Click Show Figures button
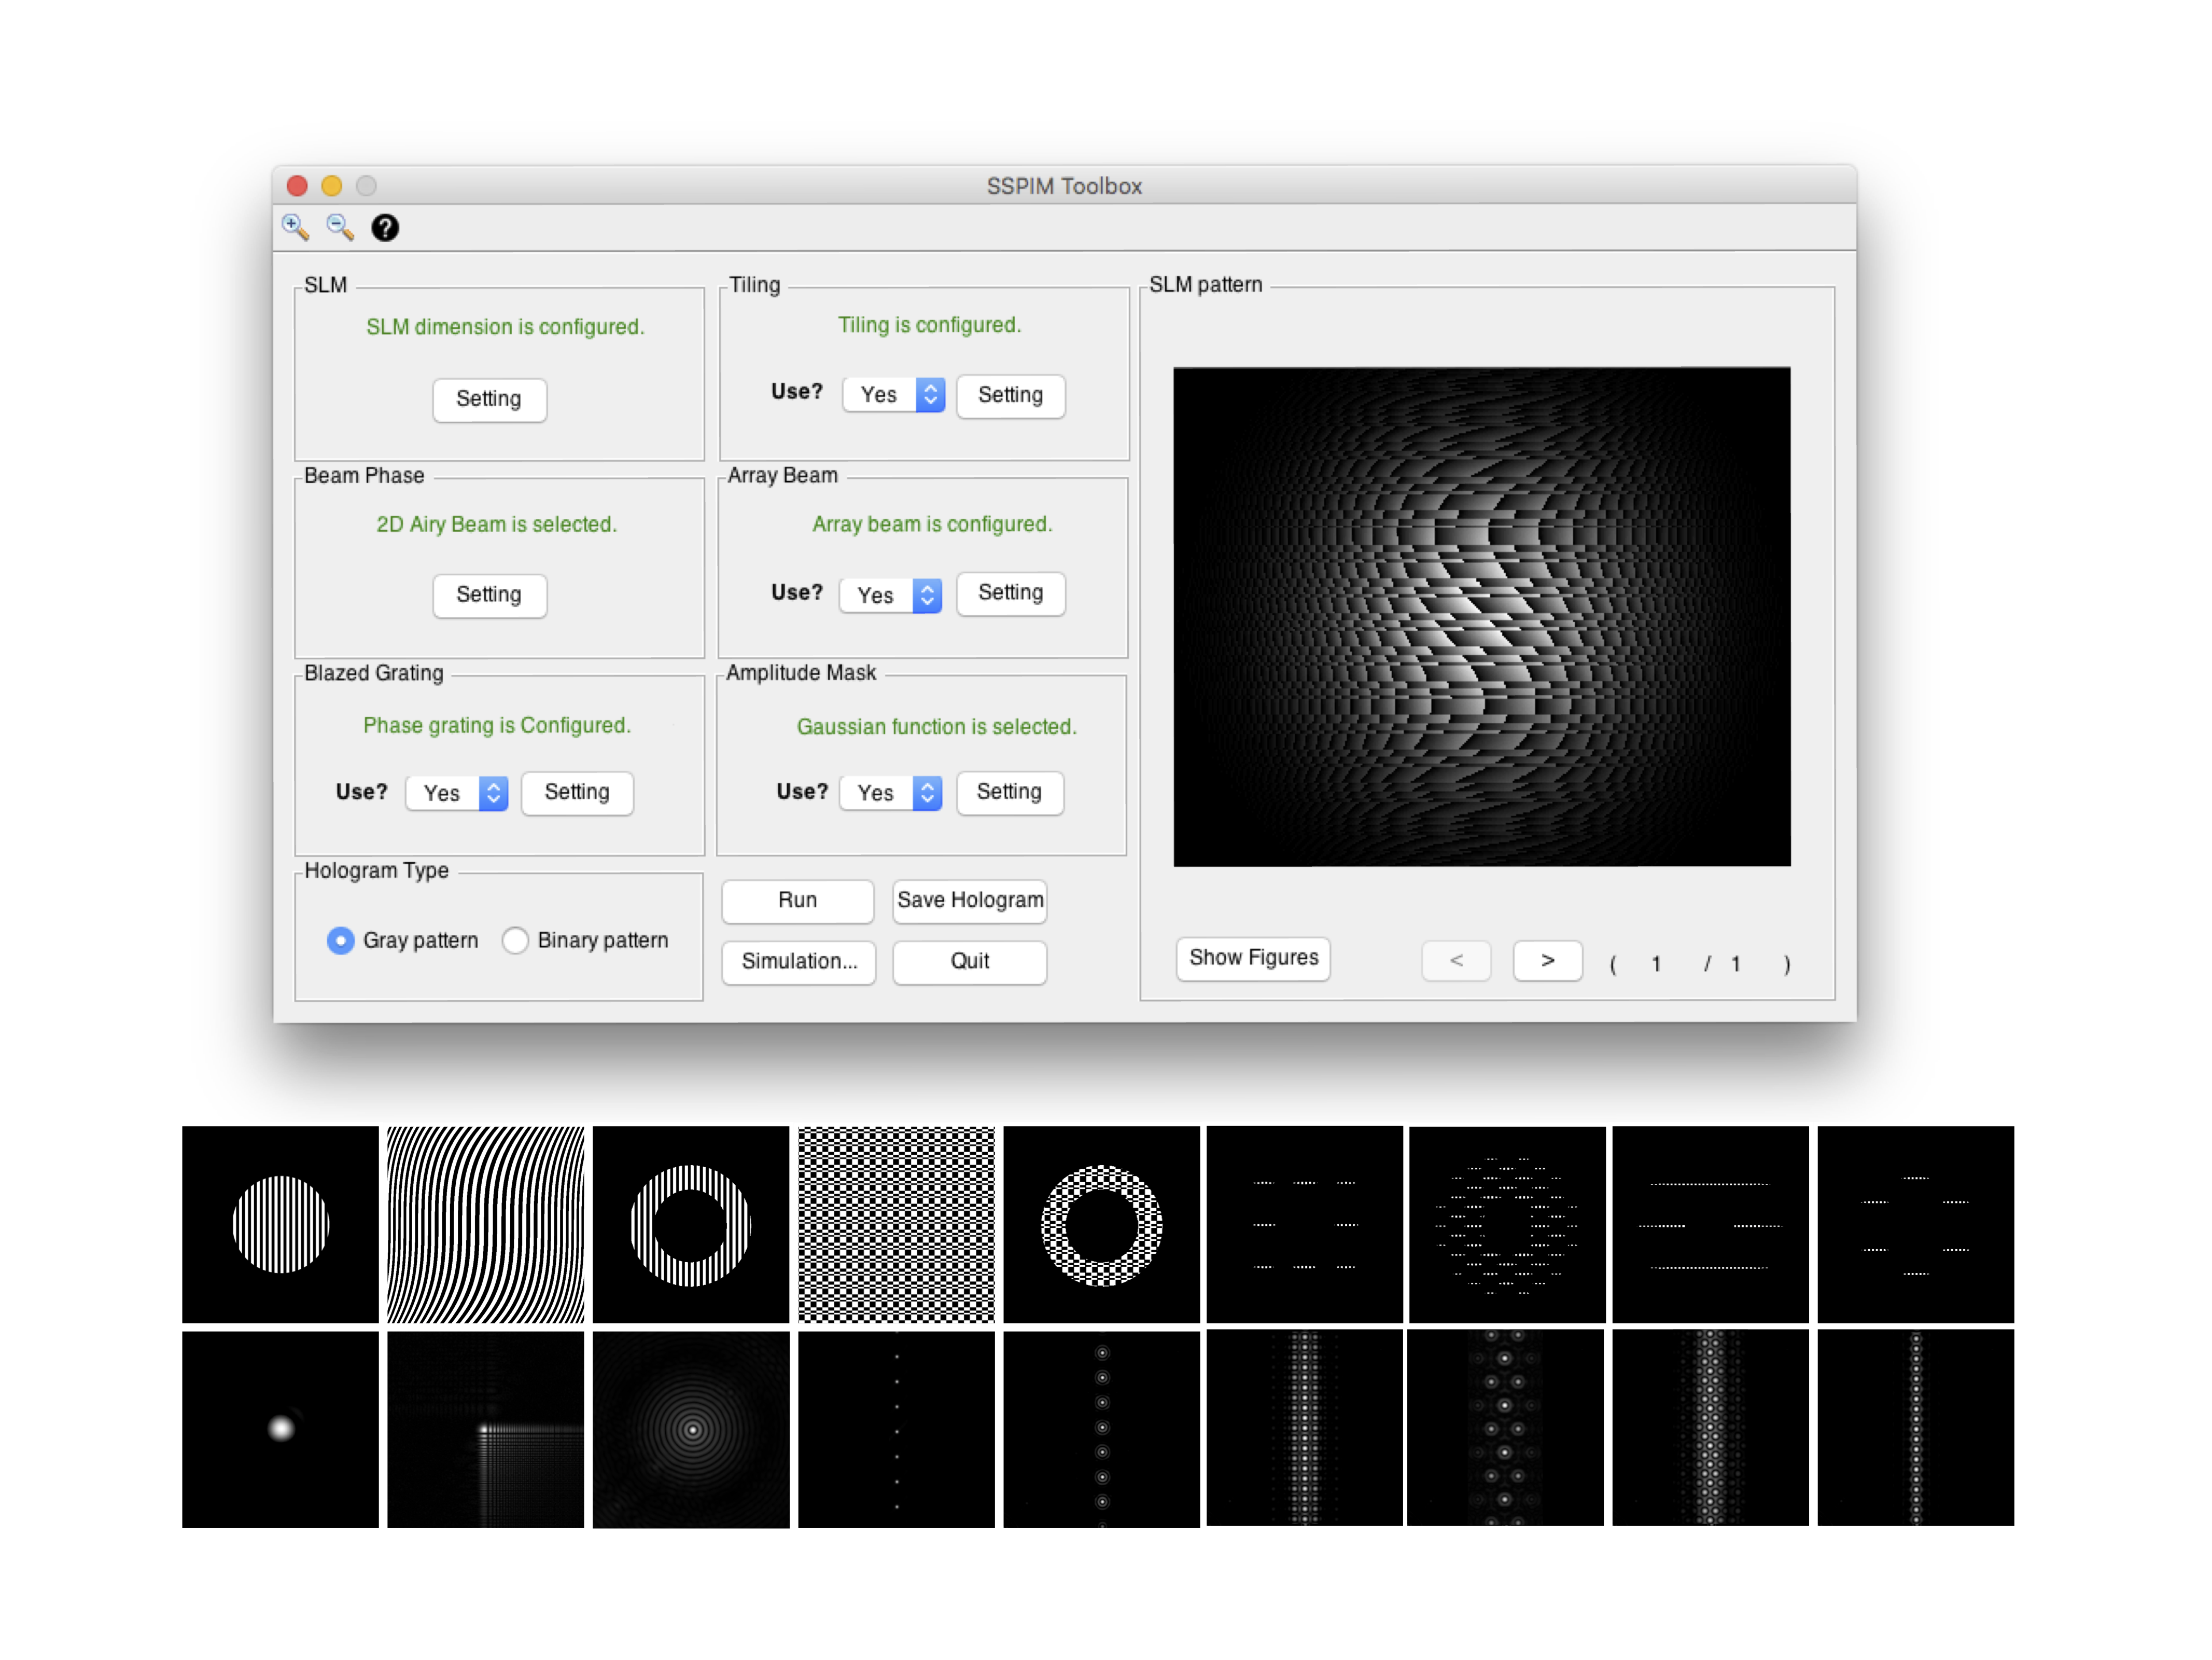This screenshot has width=2212, height=1660. pos(1252,958)
